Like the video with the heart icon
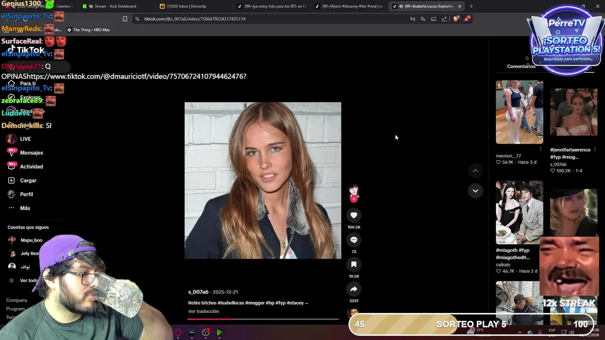 click(354, 215)
